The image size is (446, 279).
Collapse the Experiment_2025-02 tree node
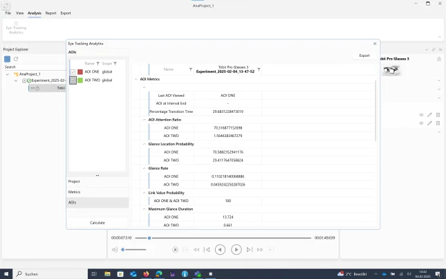[x=16, y=80]
